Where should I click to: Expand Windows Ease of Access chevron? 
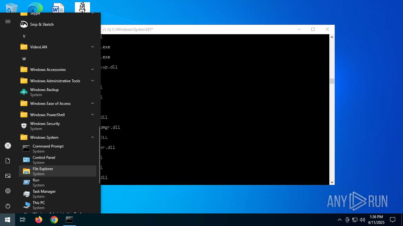coord(93,104)
